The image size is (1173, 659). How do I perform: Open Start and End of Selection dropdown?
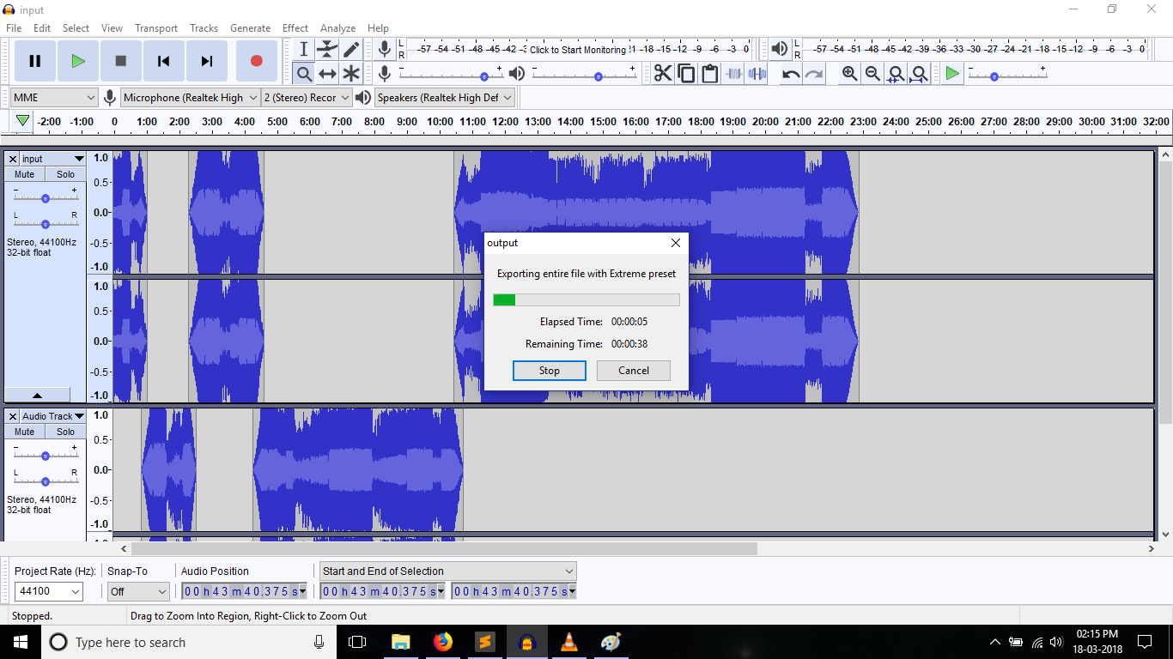(x=447, y=571)
